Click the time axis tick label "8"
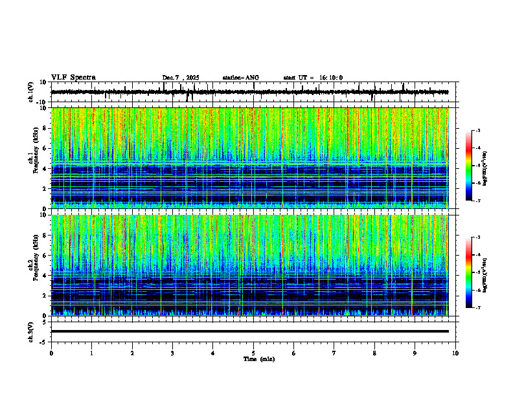Image resolution: width=513 pixels, height=396 pixels. (x=374, y=353)
